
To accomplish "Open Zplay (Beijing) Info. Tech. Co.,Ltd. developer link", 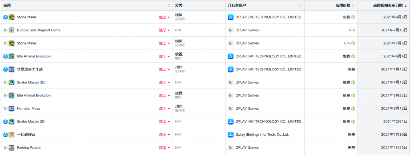I will point(262,135).
